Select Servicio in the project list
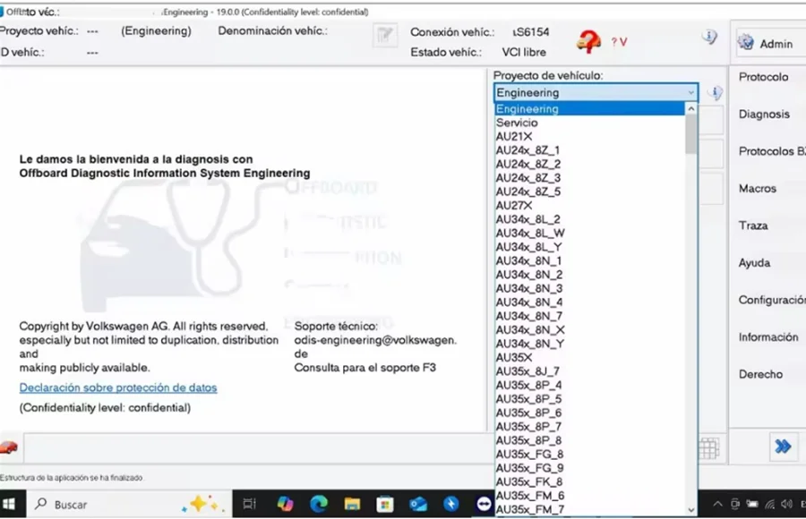The height and width of the screenshot is (519, 806). pyautogui.click(x=589, y=123)
